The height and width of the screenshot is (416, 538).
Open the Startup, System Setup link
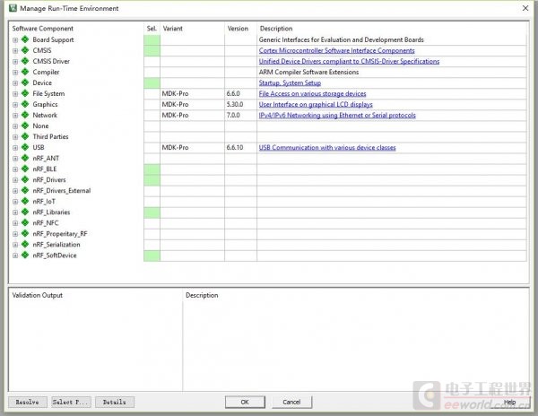[290, 82]
